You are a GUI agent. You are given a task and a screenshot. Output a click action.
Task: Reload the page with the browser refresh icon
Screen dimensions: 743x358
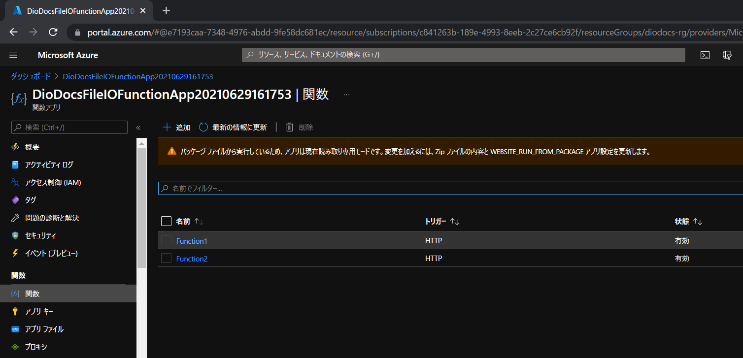(x=53, y=32)
